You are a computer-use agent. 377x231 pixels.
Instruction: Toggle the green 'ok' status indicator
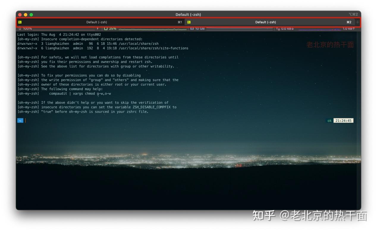pos(329,120)
